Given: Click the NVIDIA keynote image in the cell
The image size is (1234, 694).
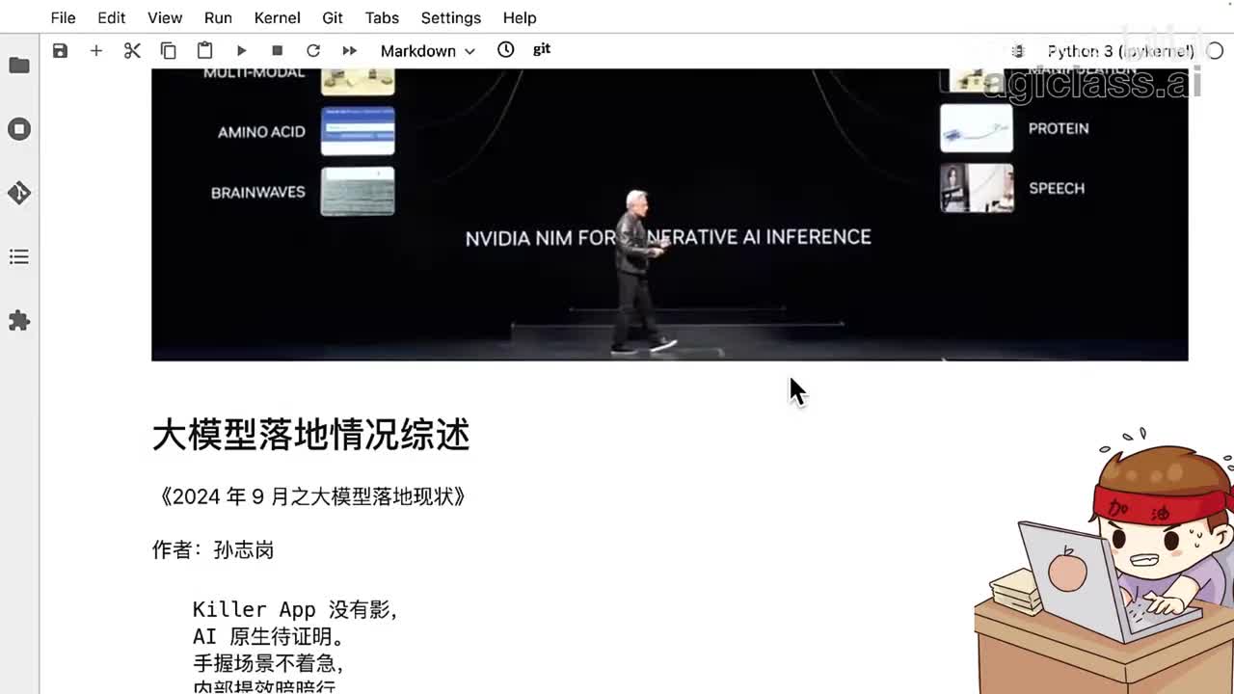Looking at the screenshot, I should tap(669, 214).
